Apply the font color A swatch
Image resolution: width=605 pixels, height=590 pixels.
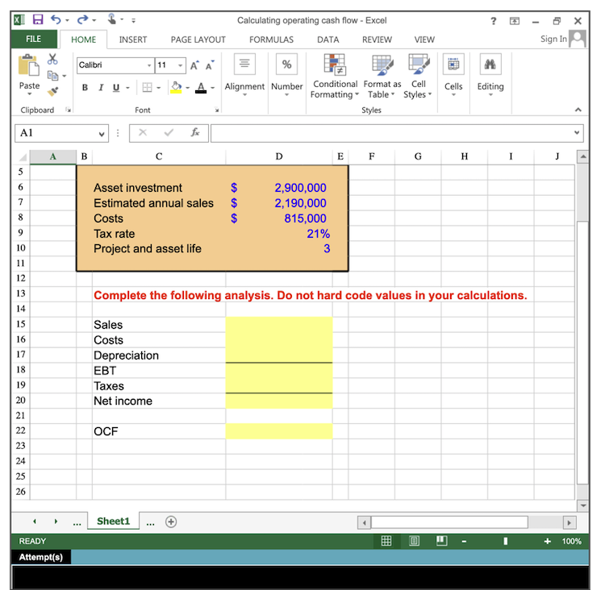coord(201,88)
